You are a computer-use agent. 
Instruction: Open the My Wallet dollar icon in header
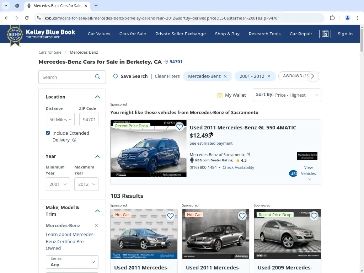click(325, 34)
